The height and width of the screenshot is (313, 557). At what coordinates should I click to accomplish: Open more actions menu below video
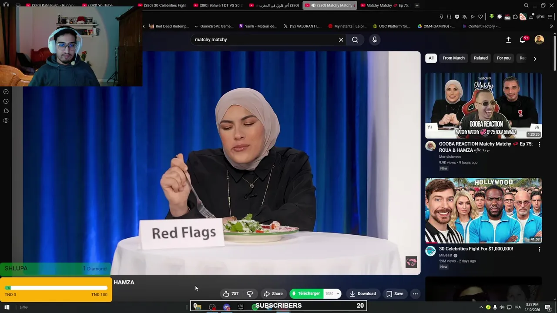[x=416, y=294]
